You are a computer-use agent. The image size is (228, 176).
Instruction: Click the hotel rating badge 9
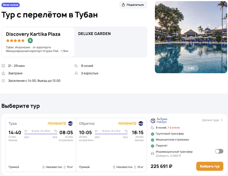click(x=30, y=41)
